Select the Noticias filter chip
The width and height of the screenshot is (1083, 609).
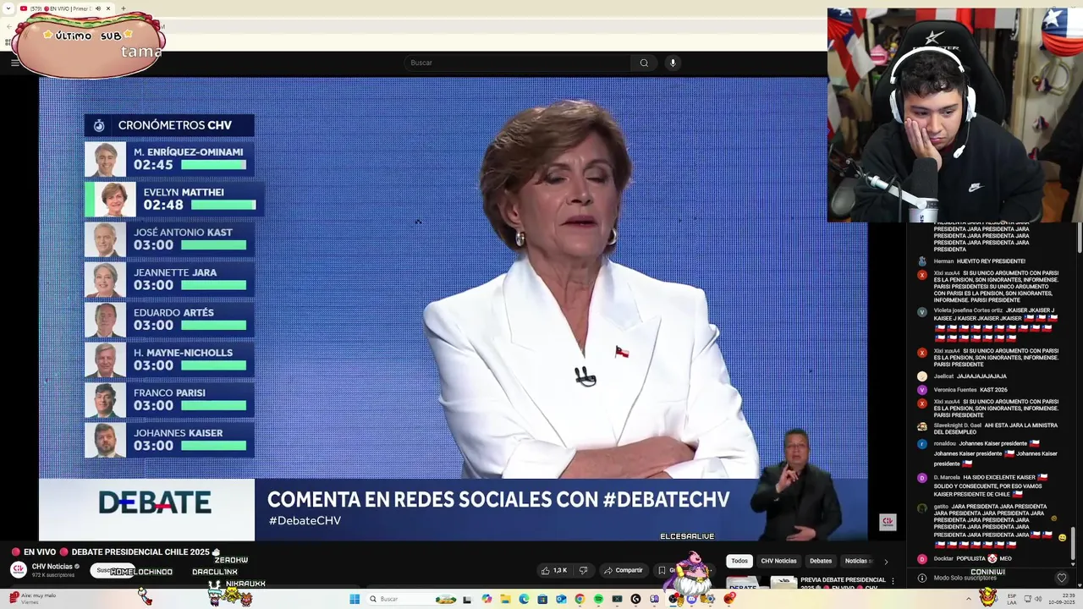pyautogui.click(x=857, y=561)
